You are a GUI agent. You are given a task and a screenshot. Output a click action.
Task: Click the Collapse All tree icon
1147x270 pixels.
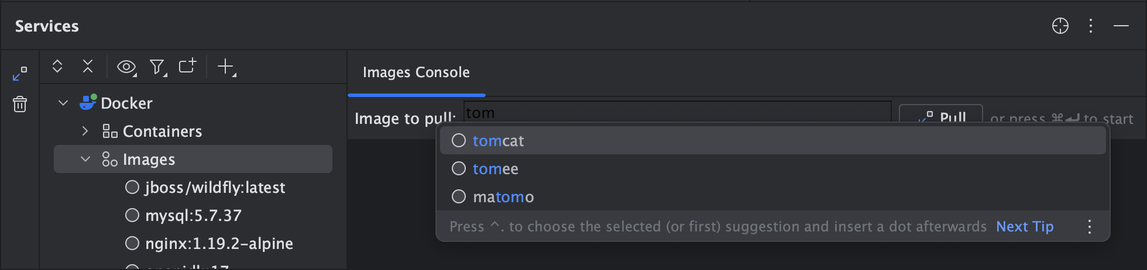pos(88,66)
